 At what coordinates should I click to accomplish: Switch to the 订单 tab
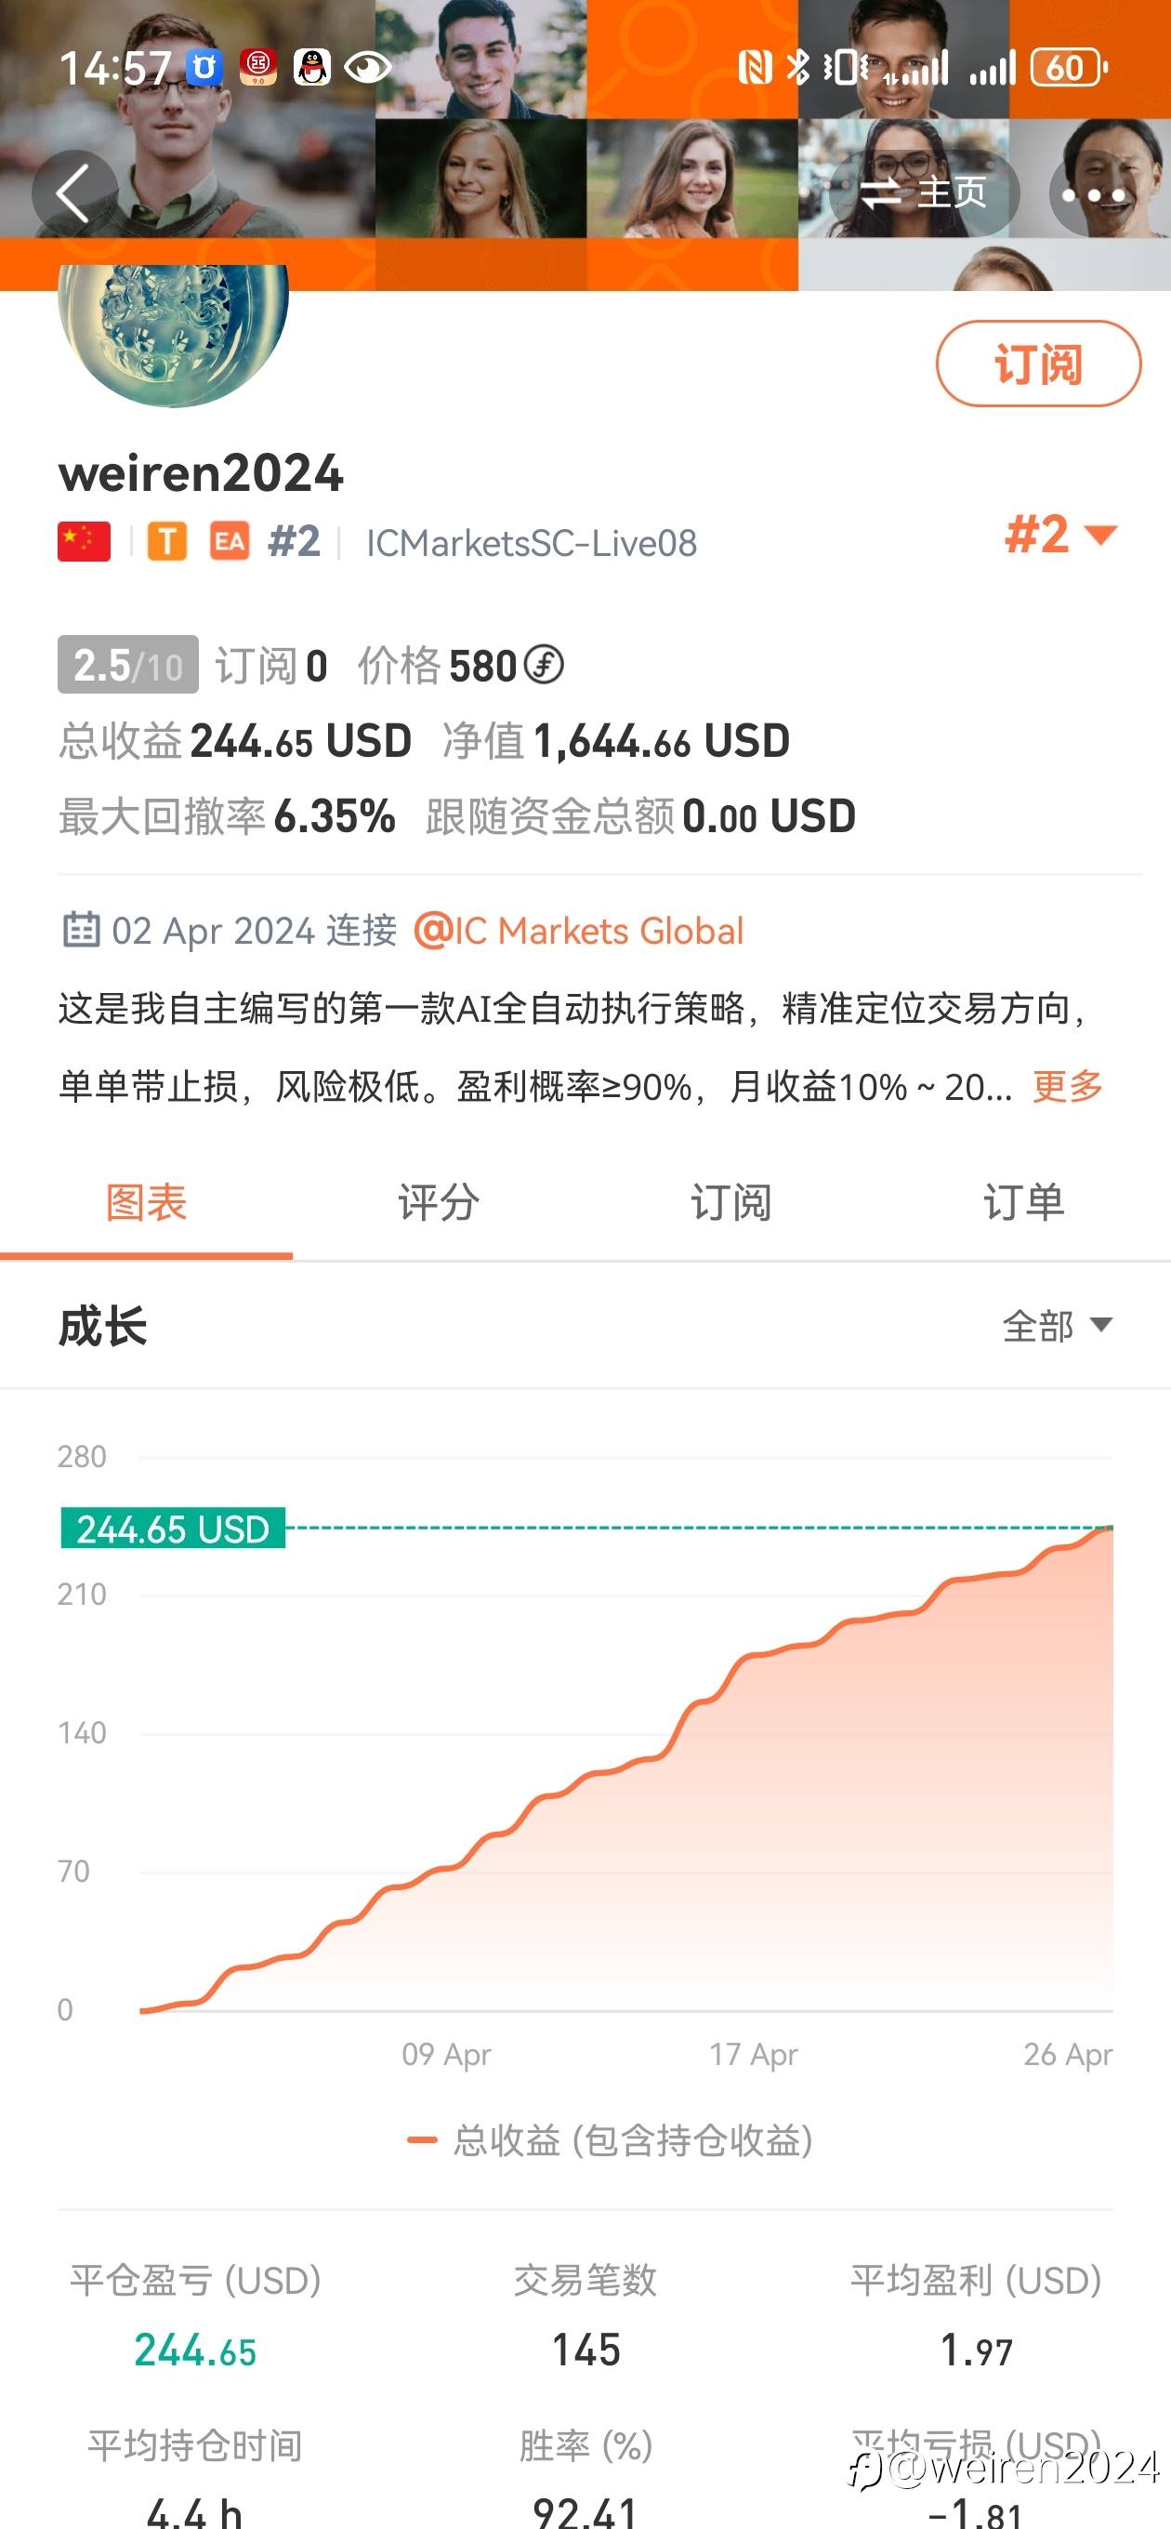point(1024,1202)
